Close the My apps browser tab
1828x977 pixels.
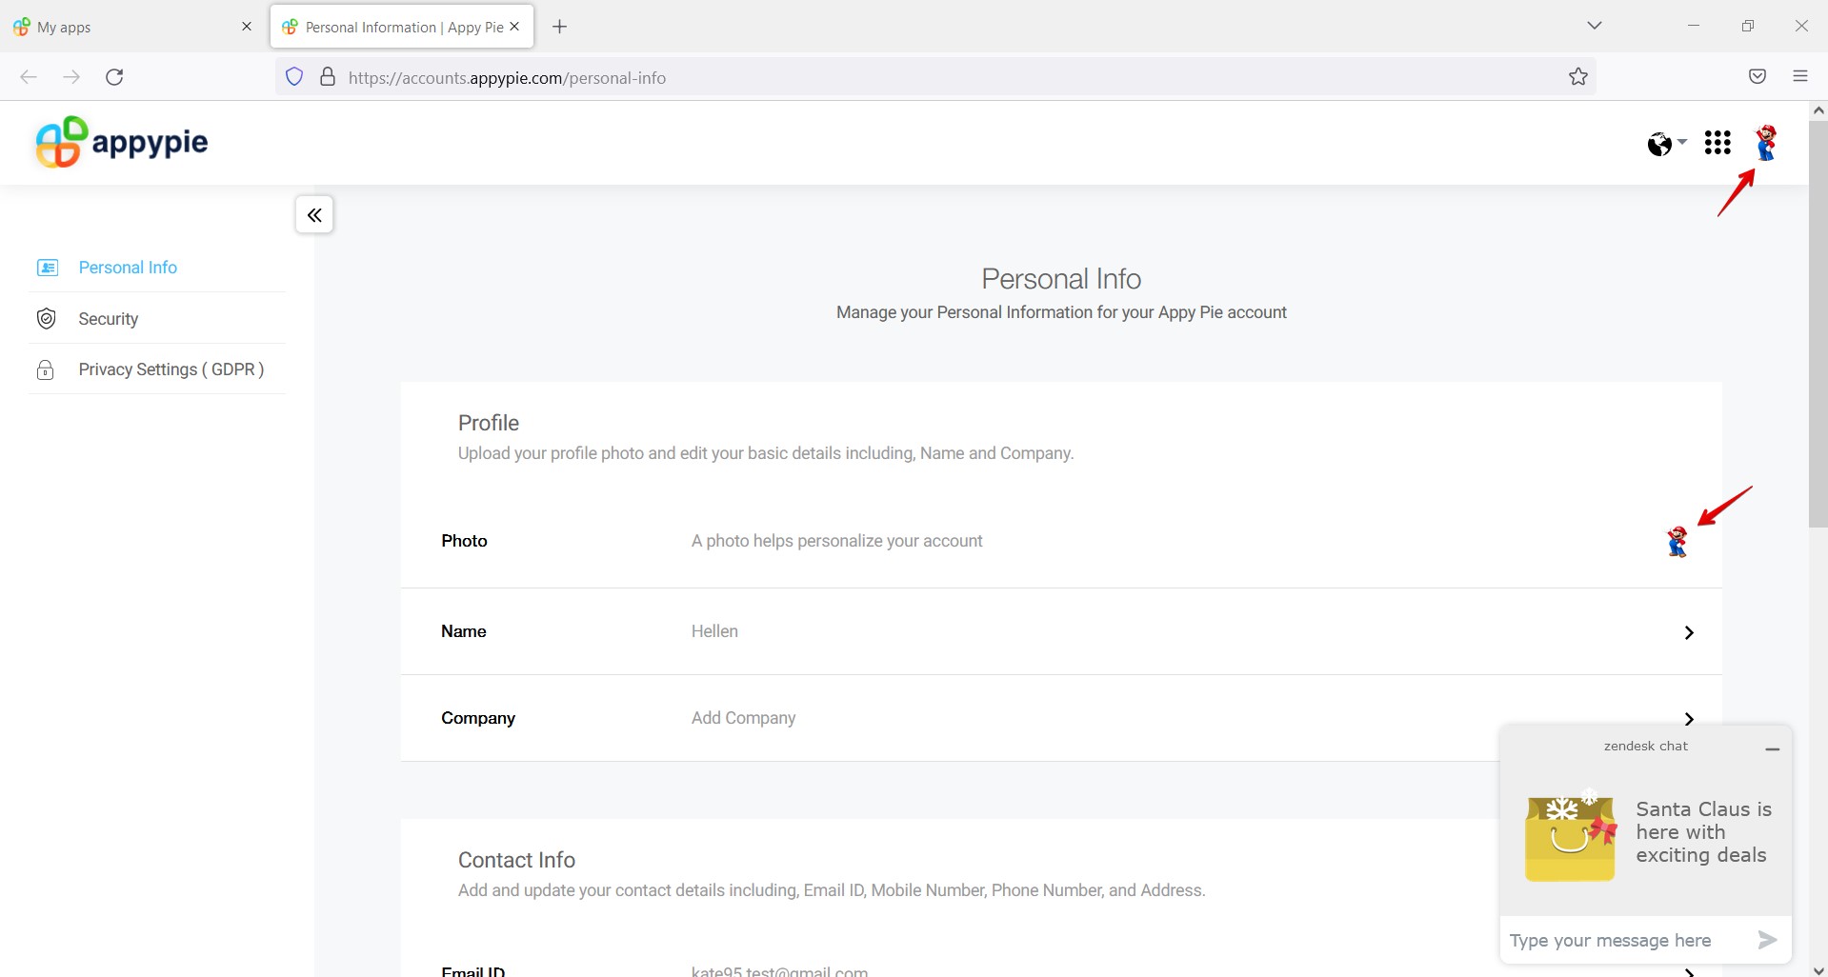(x=247, y=27)
